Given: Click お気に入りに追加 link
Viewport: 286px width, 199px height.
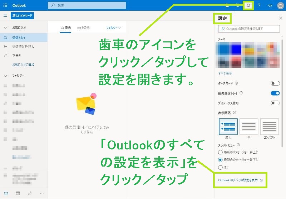Looking at the screenshot, I should pyautogui.click(x=23, y=65).
